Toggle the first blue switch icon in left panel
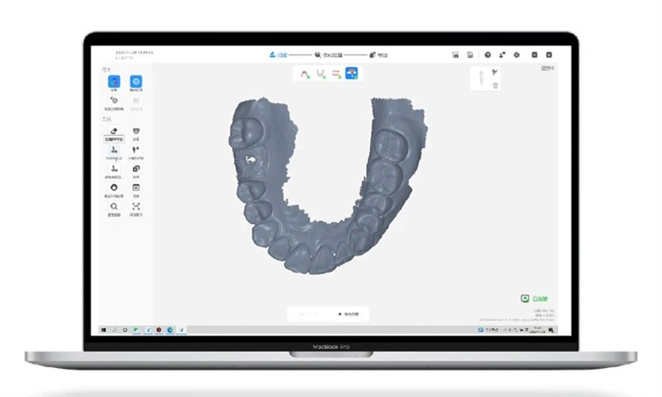Viewport: 662px width, 397px height. [113, 82]
